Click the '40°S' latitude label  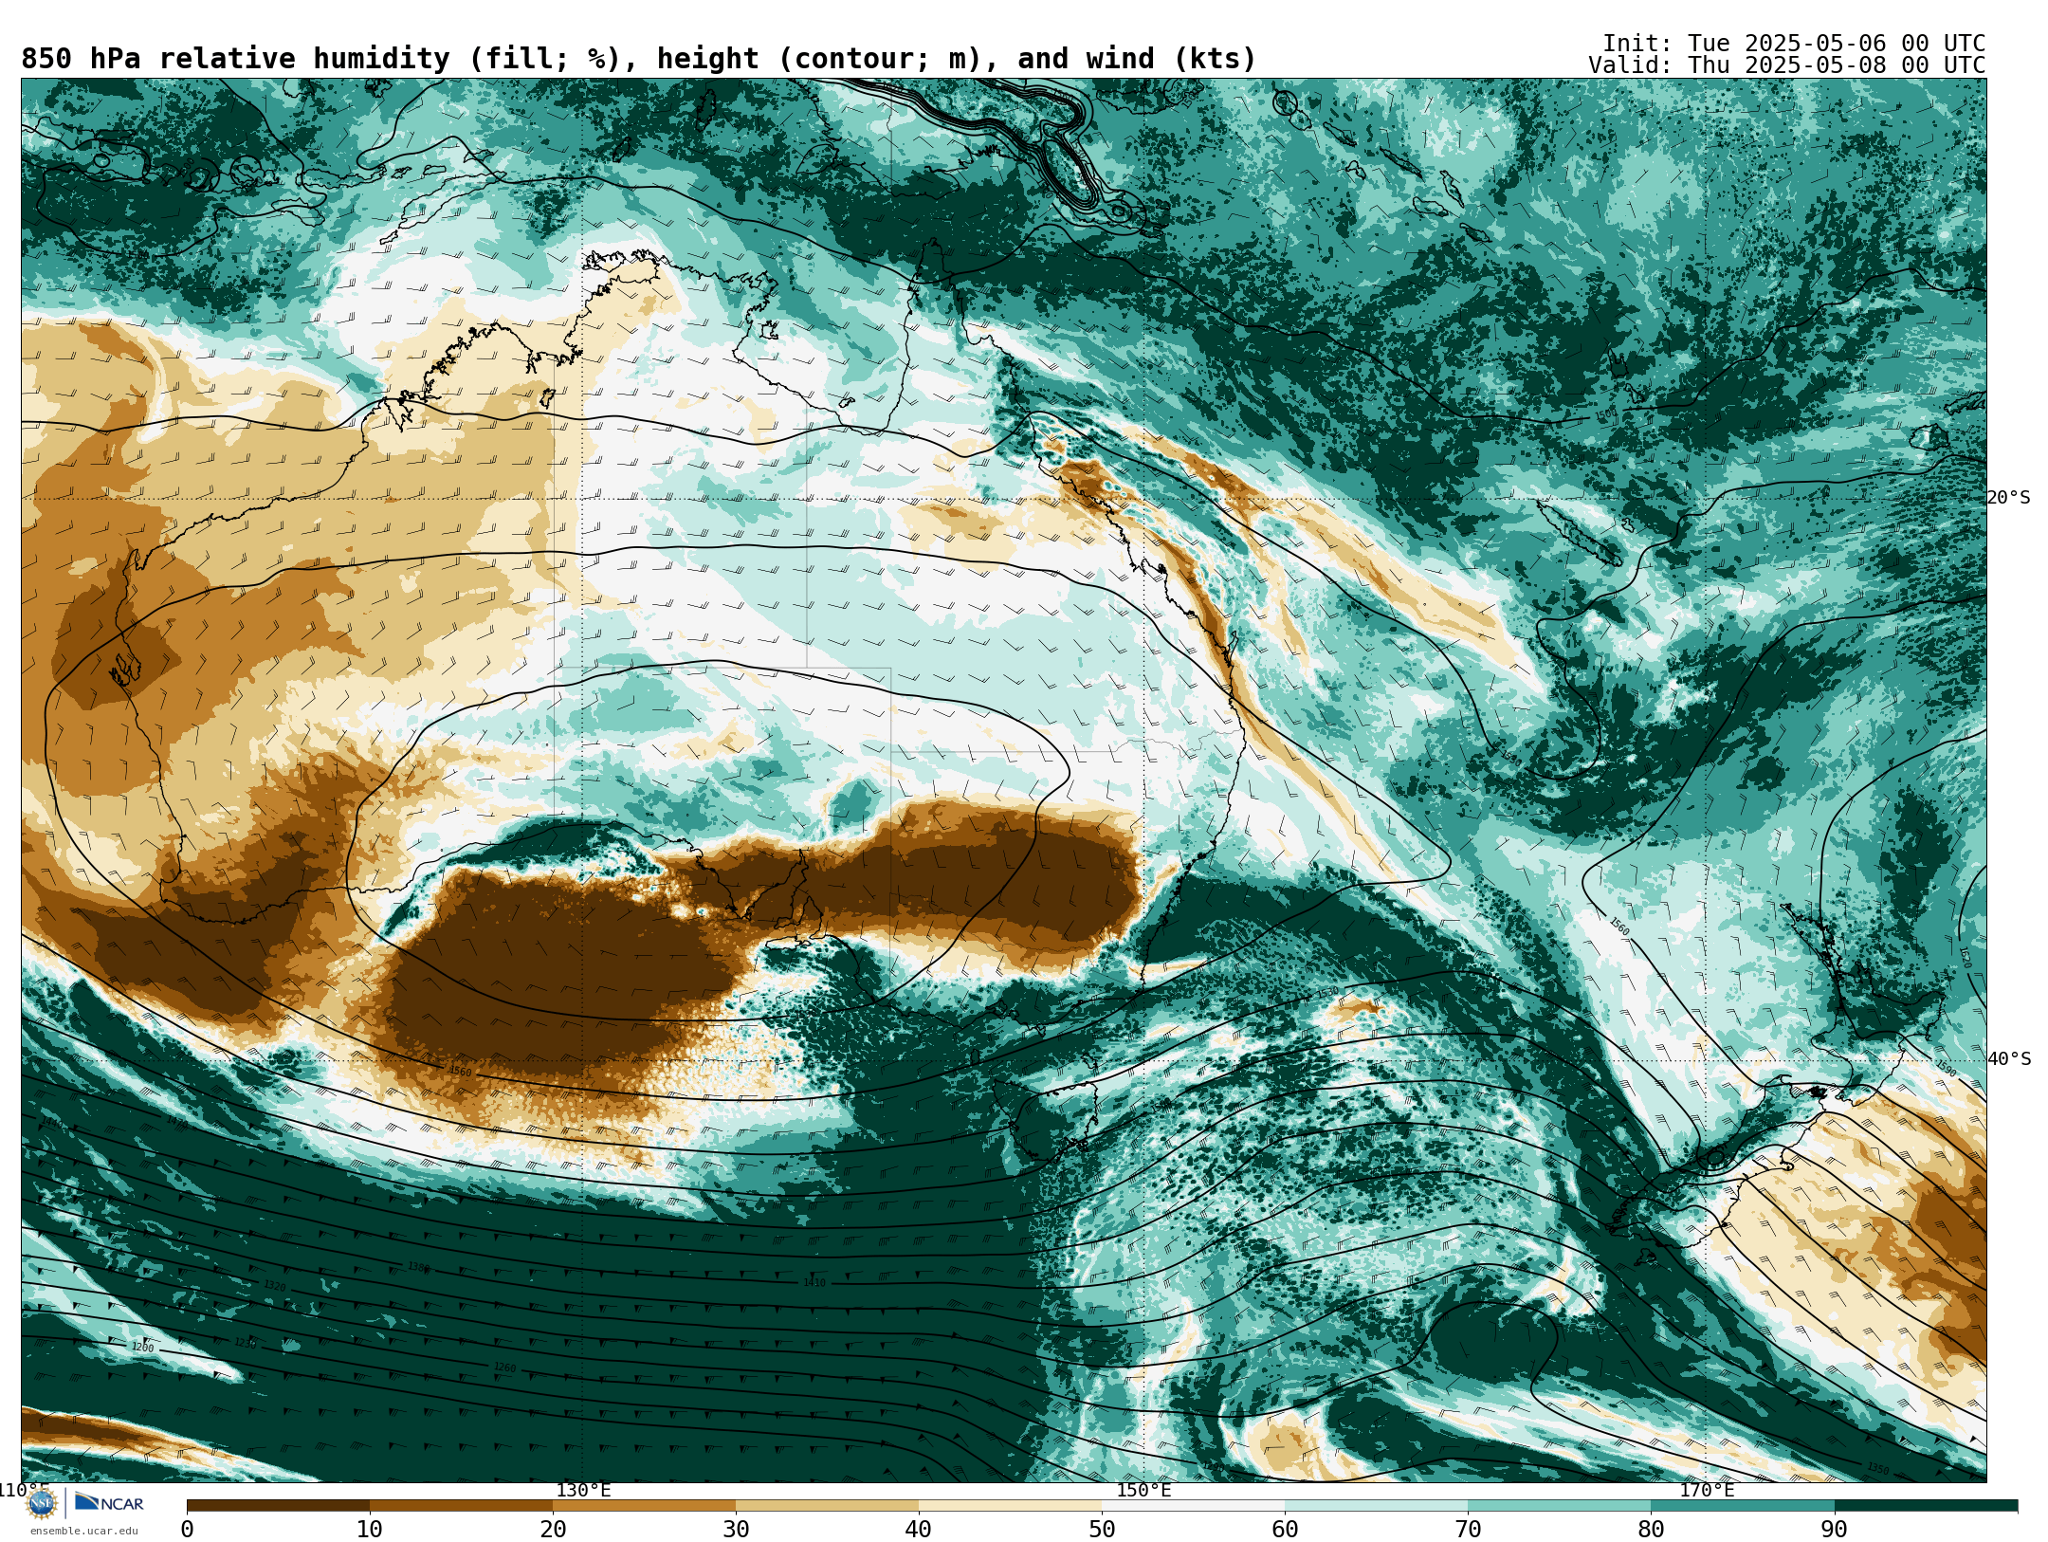[x=2008, y=1059]
